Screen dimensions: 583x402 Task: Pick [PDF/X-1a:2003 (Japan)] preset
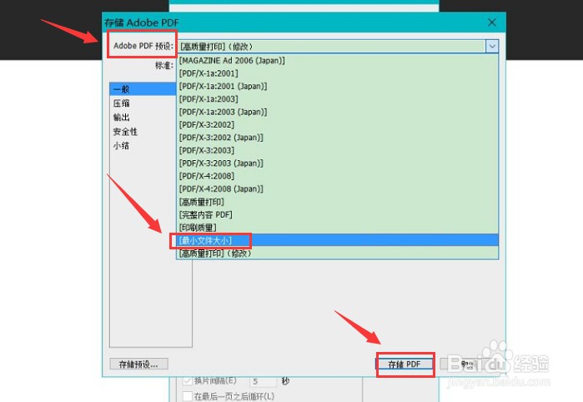pos(337,112)
